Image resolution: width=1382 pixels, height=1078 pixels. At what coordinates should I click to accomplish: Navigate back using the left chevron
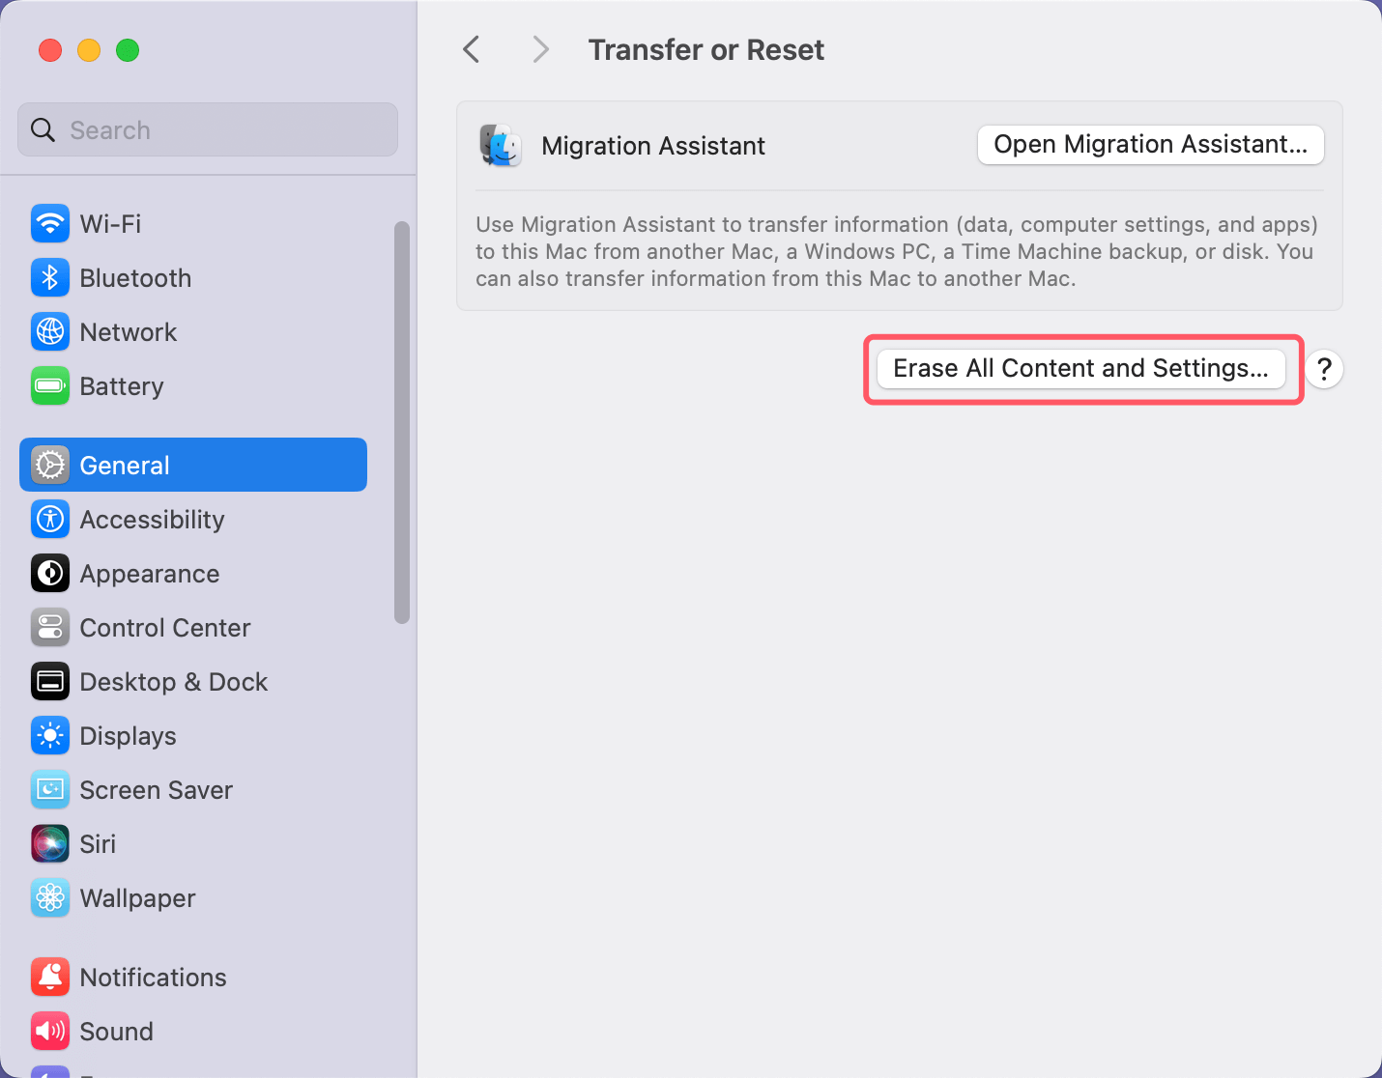(x=471, y=48)
